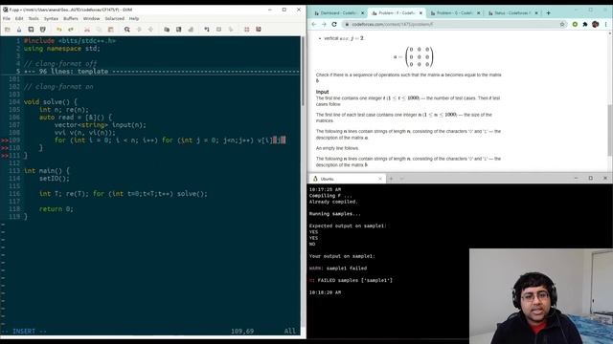Click the Undo arrow icon in GVim

(x=59, y=30)
